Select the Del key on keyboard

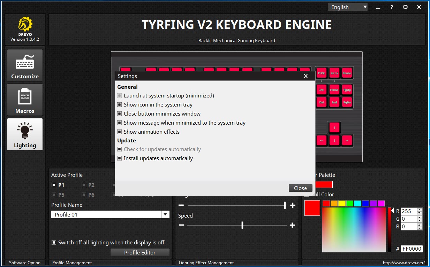[x=322, y=102]
